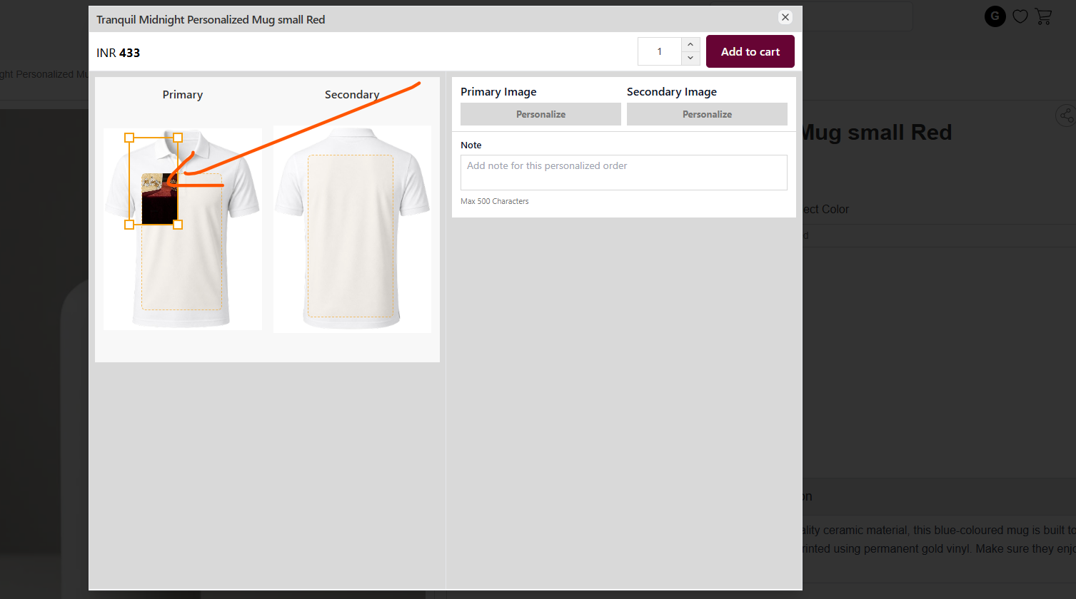Click the "Secondary" preview label

pos(352,95)
